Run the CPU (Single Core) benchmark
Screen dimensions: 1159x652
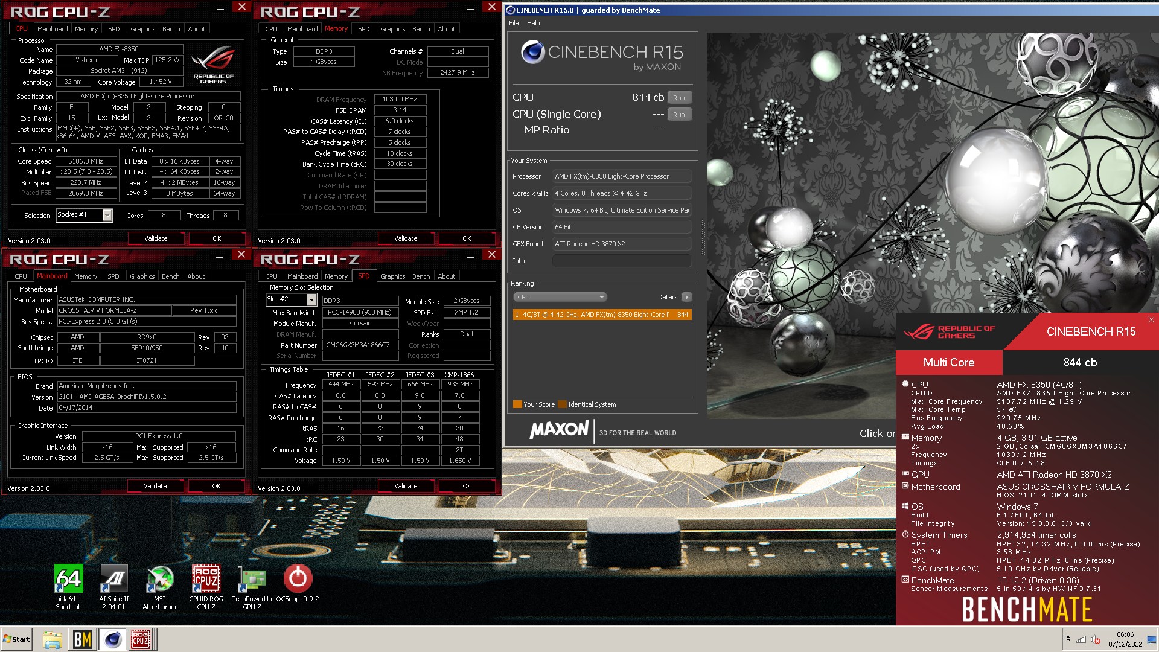pyautogui.click(x=679, y=115)
